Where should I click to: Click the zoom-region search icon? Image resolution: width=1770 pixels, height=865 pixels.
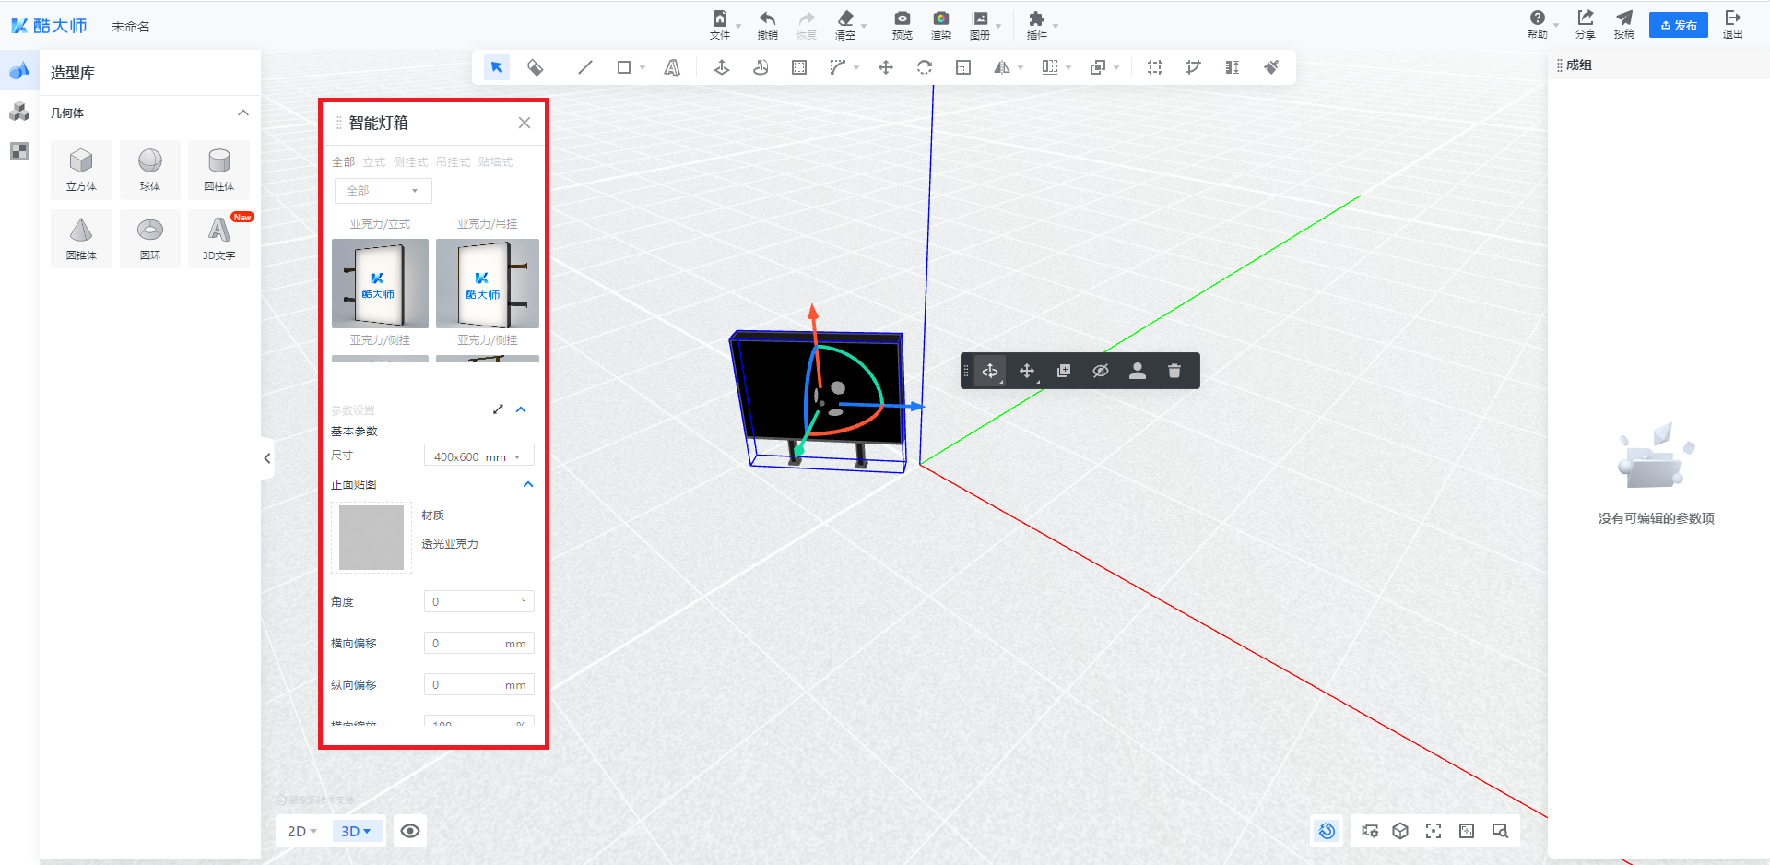click(1500, 831)
